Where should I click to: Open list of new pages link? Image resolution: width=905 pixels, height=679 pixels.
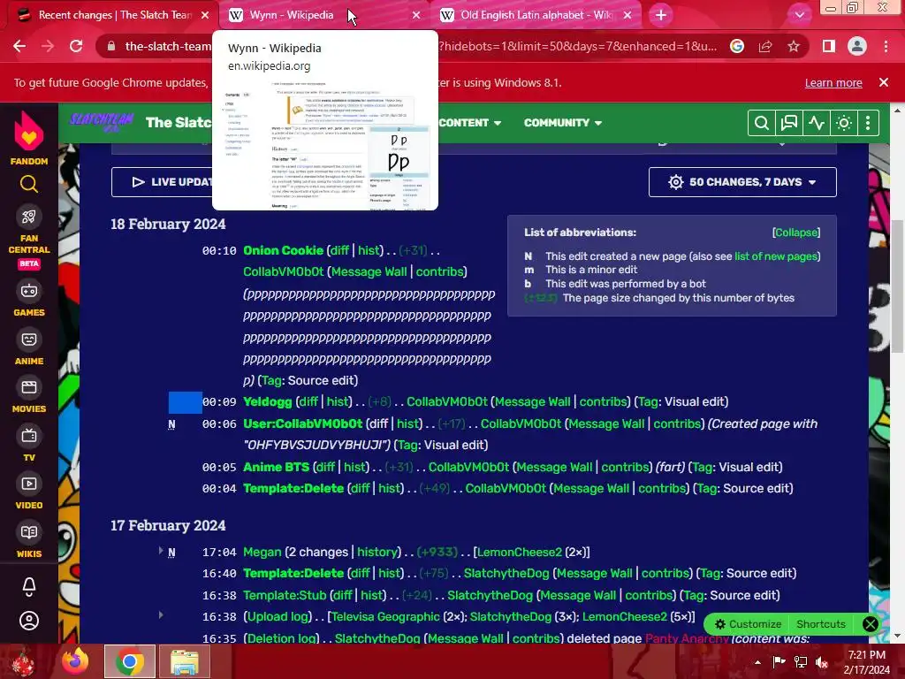(x=776, y=256)
